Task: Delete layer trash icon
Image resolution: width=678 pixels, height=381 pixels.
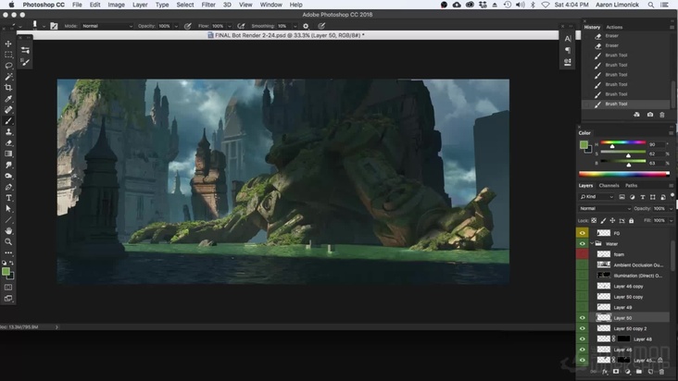Action: coord(661,371)
